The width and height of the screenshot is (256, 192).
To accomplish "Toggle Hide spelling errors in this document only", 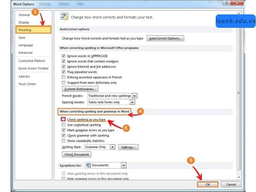I will click(63, 173).
